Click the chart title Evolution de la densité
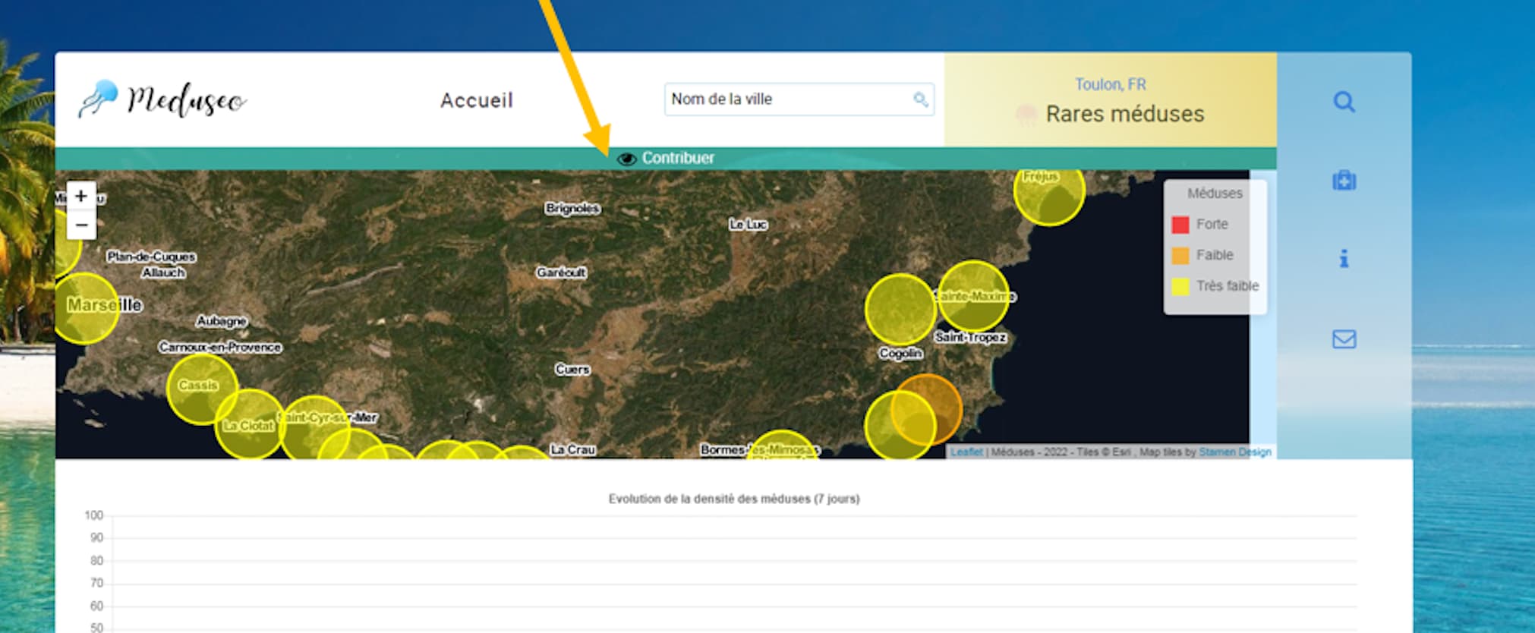The height and width of the screenshot is (633, 1535). 734,499
